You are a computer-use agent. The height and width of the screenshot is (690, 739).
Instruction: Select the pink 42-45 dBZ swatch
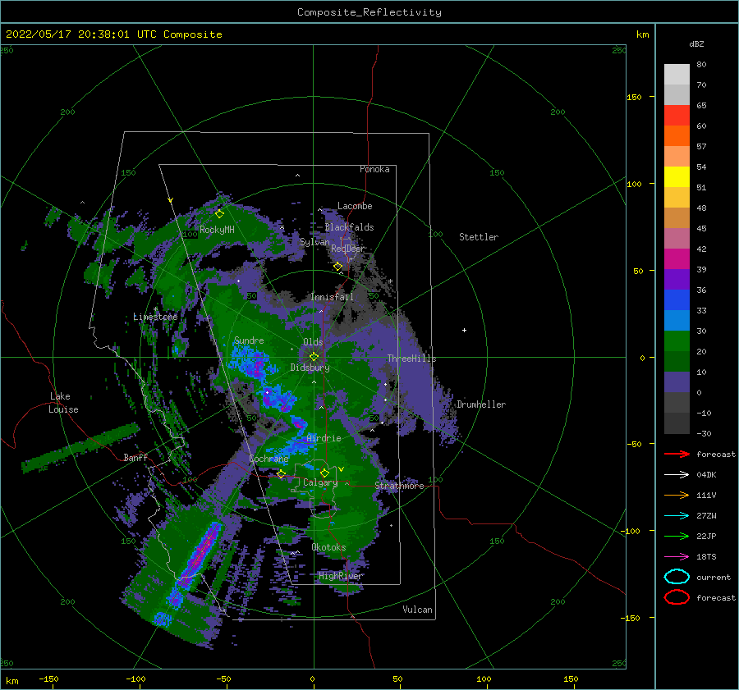(677, 238)
